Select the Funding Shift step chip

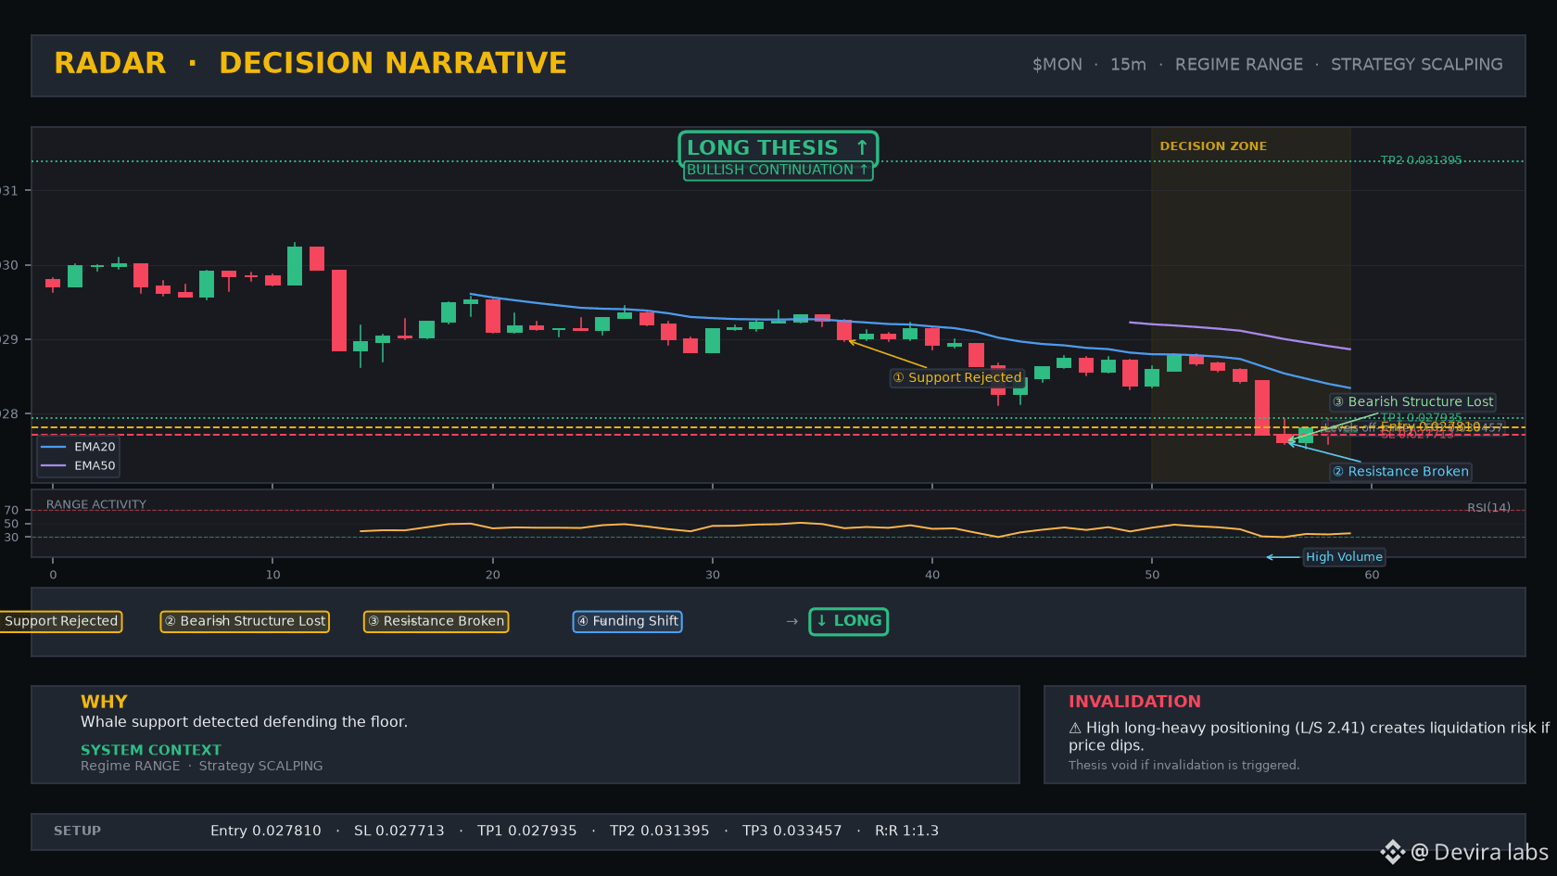coord(627,621)
